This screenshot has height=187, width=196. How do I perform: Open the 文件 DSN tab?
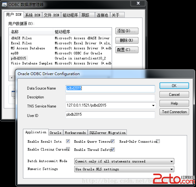(52, 15)
